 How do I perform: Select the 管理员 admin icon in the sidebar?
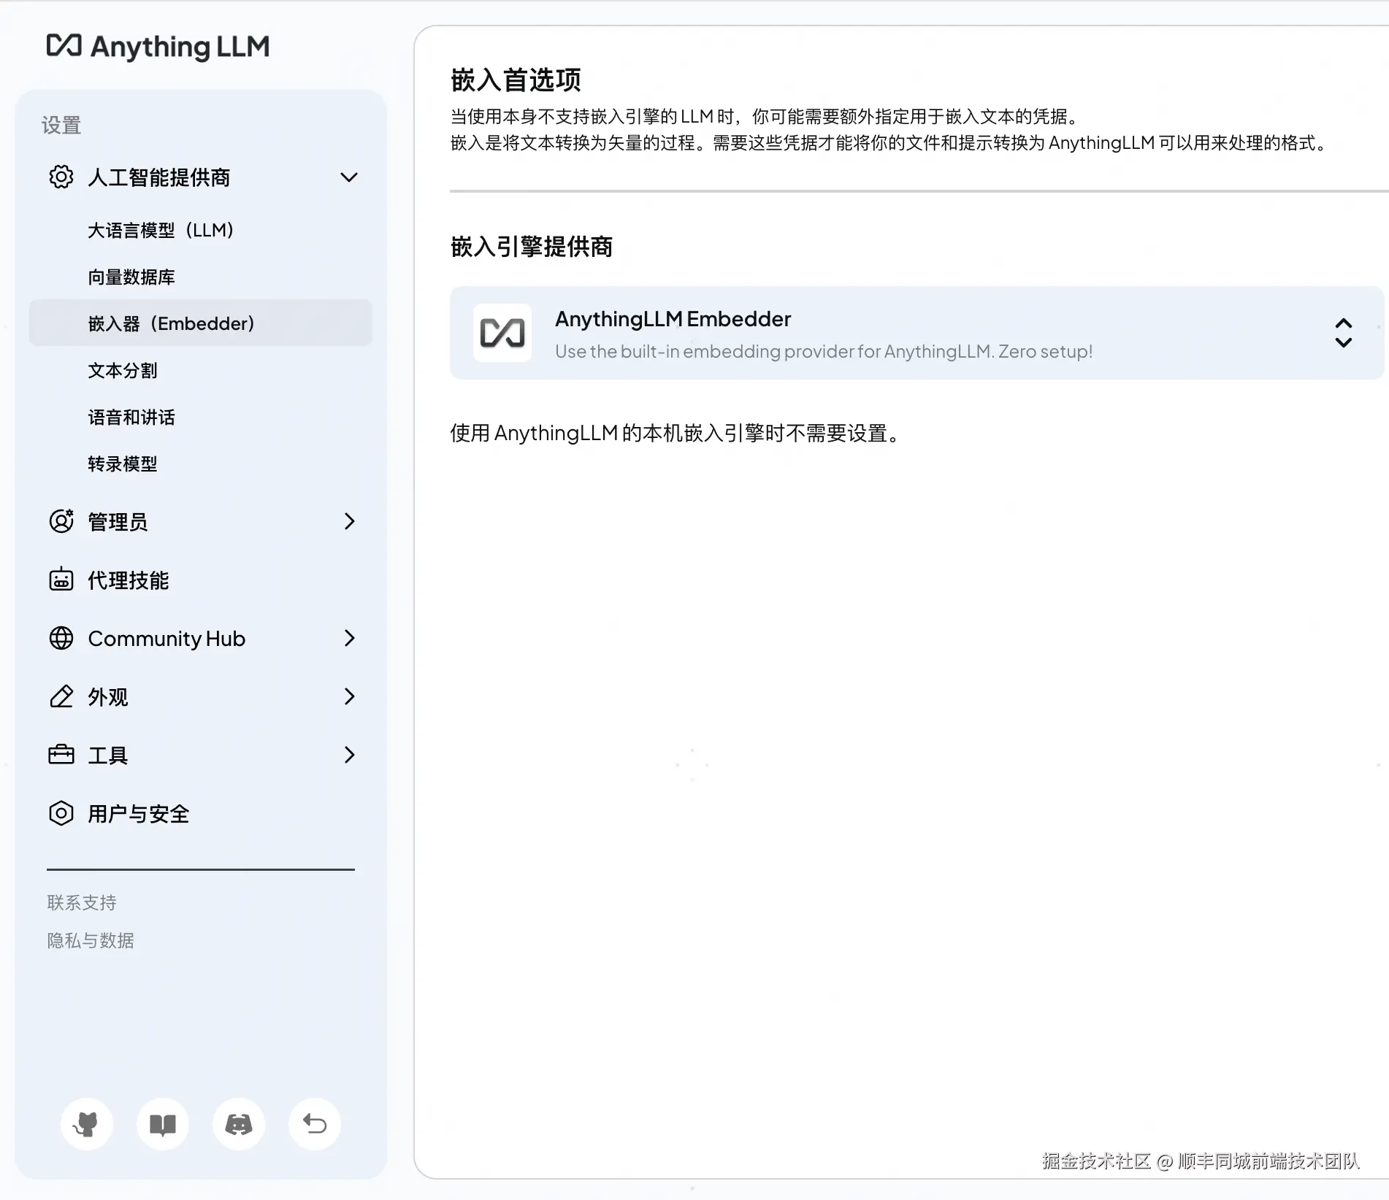pos(61,521)
